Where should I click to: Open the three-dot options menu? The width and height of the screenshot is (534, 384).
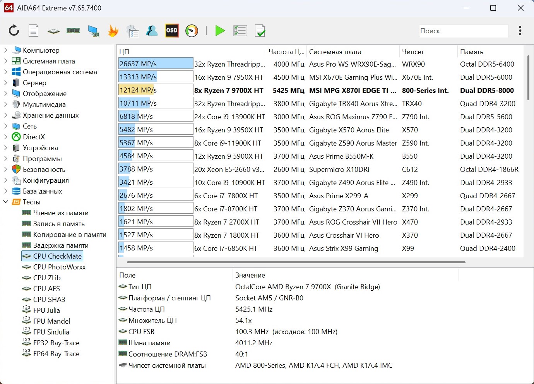pos(520,31)
